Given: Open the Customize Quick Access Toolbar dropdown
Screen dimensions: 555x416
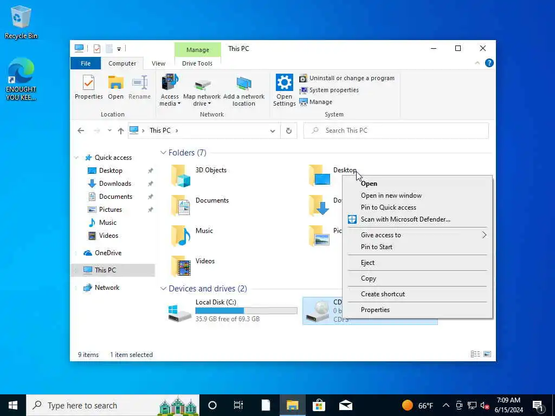Looking at the screenshot, I should [119, 49].
